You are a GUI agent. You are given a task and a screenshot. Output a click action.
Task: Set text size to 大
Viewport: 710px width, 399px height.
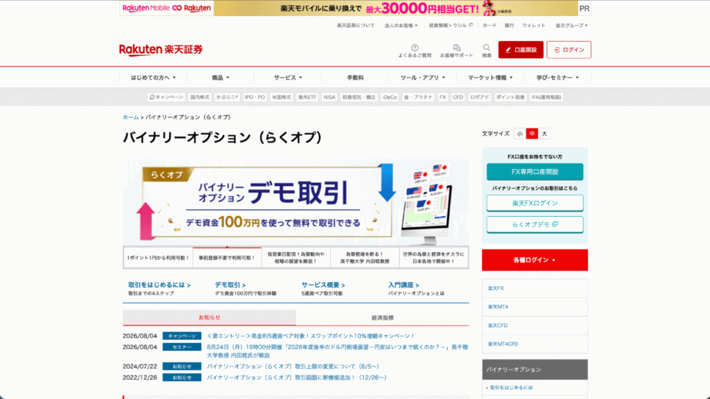544,134
